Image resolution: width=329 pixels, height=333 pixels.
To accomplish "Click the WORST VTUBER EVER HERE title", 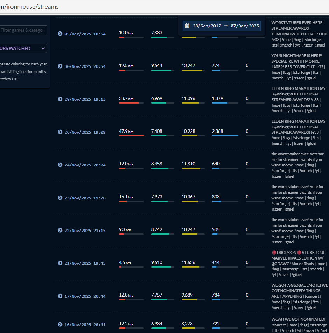I will click(x=299, y=34).
